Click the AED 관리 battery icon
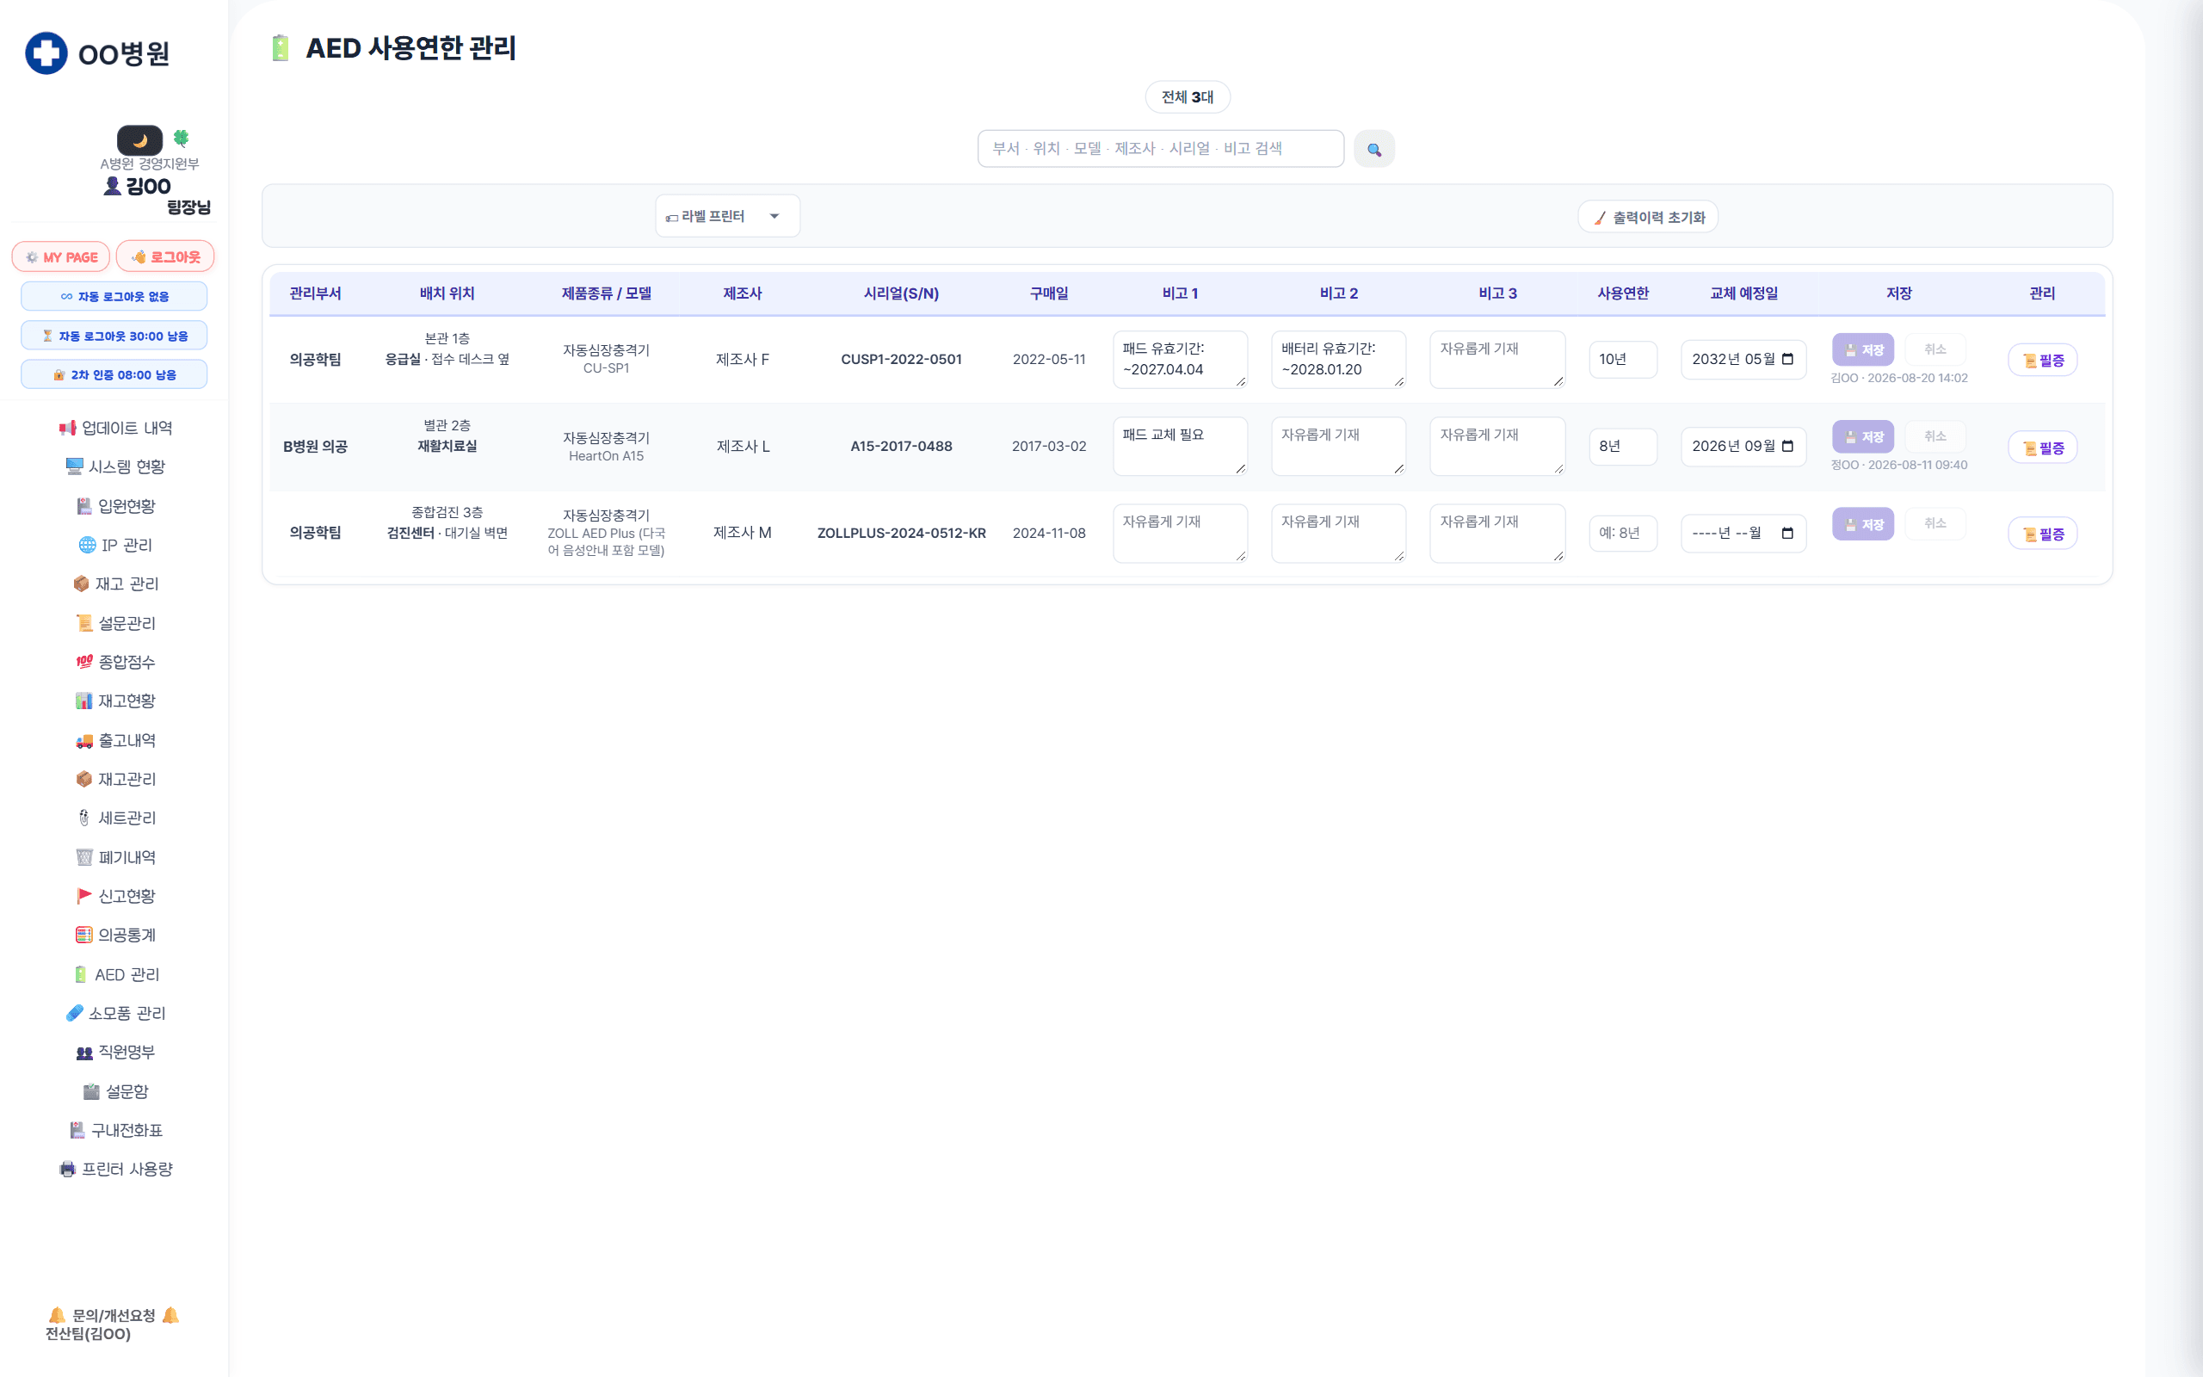2203x1377 pixels. point(81,974)
